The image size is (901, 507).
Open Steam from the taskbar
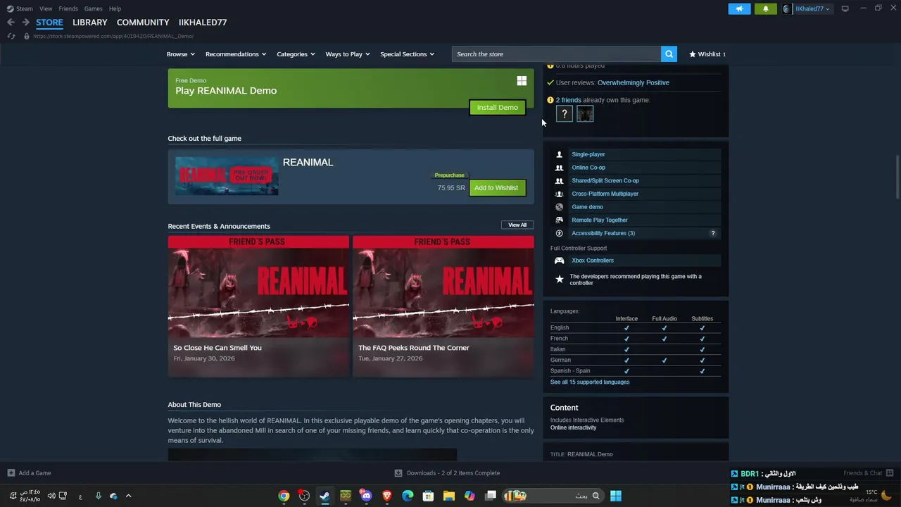pos(325,496)
